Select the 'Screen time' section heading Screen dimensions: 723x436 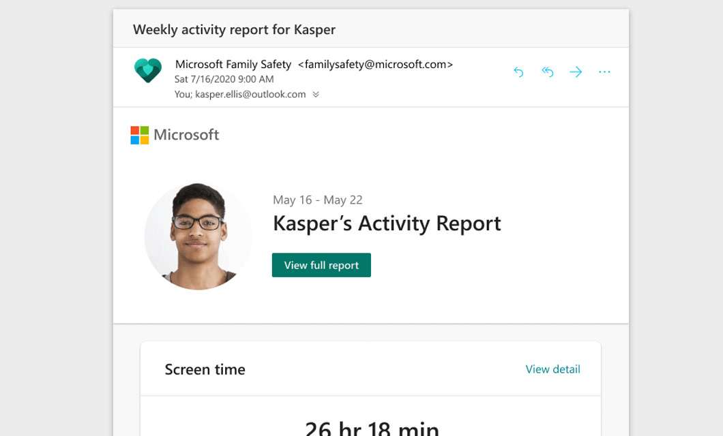click(205, 369)
